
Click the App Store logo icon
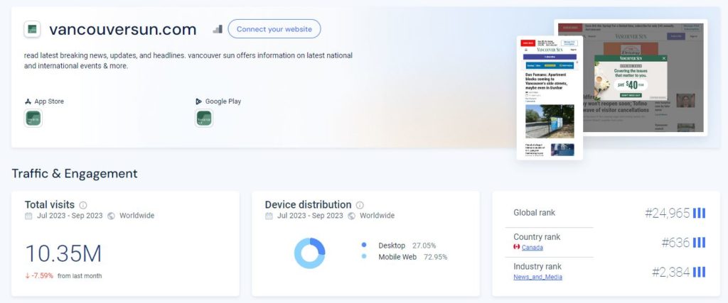[x=28, y=101]
